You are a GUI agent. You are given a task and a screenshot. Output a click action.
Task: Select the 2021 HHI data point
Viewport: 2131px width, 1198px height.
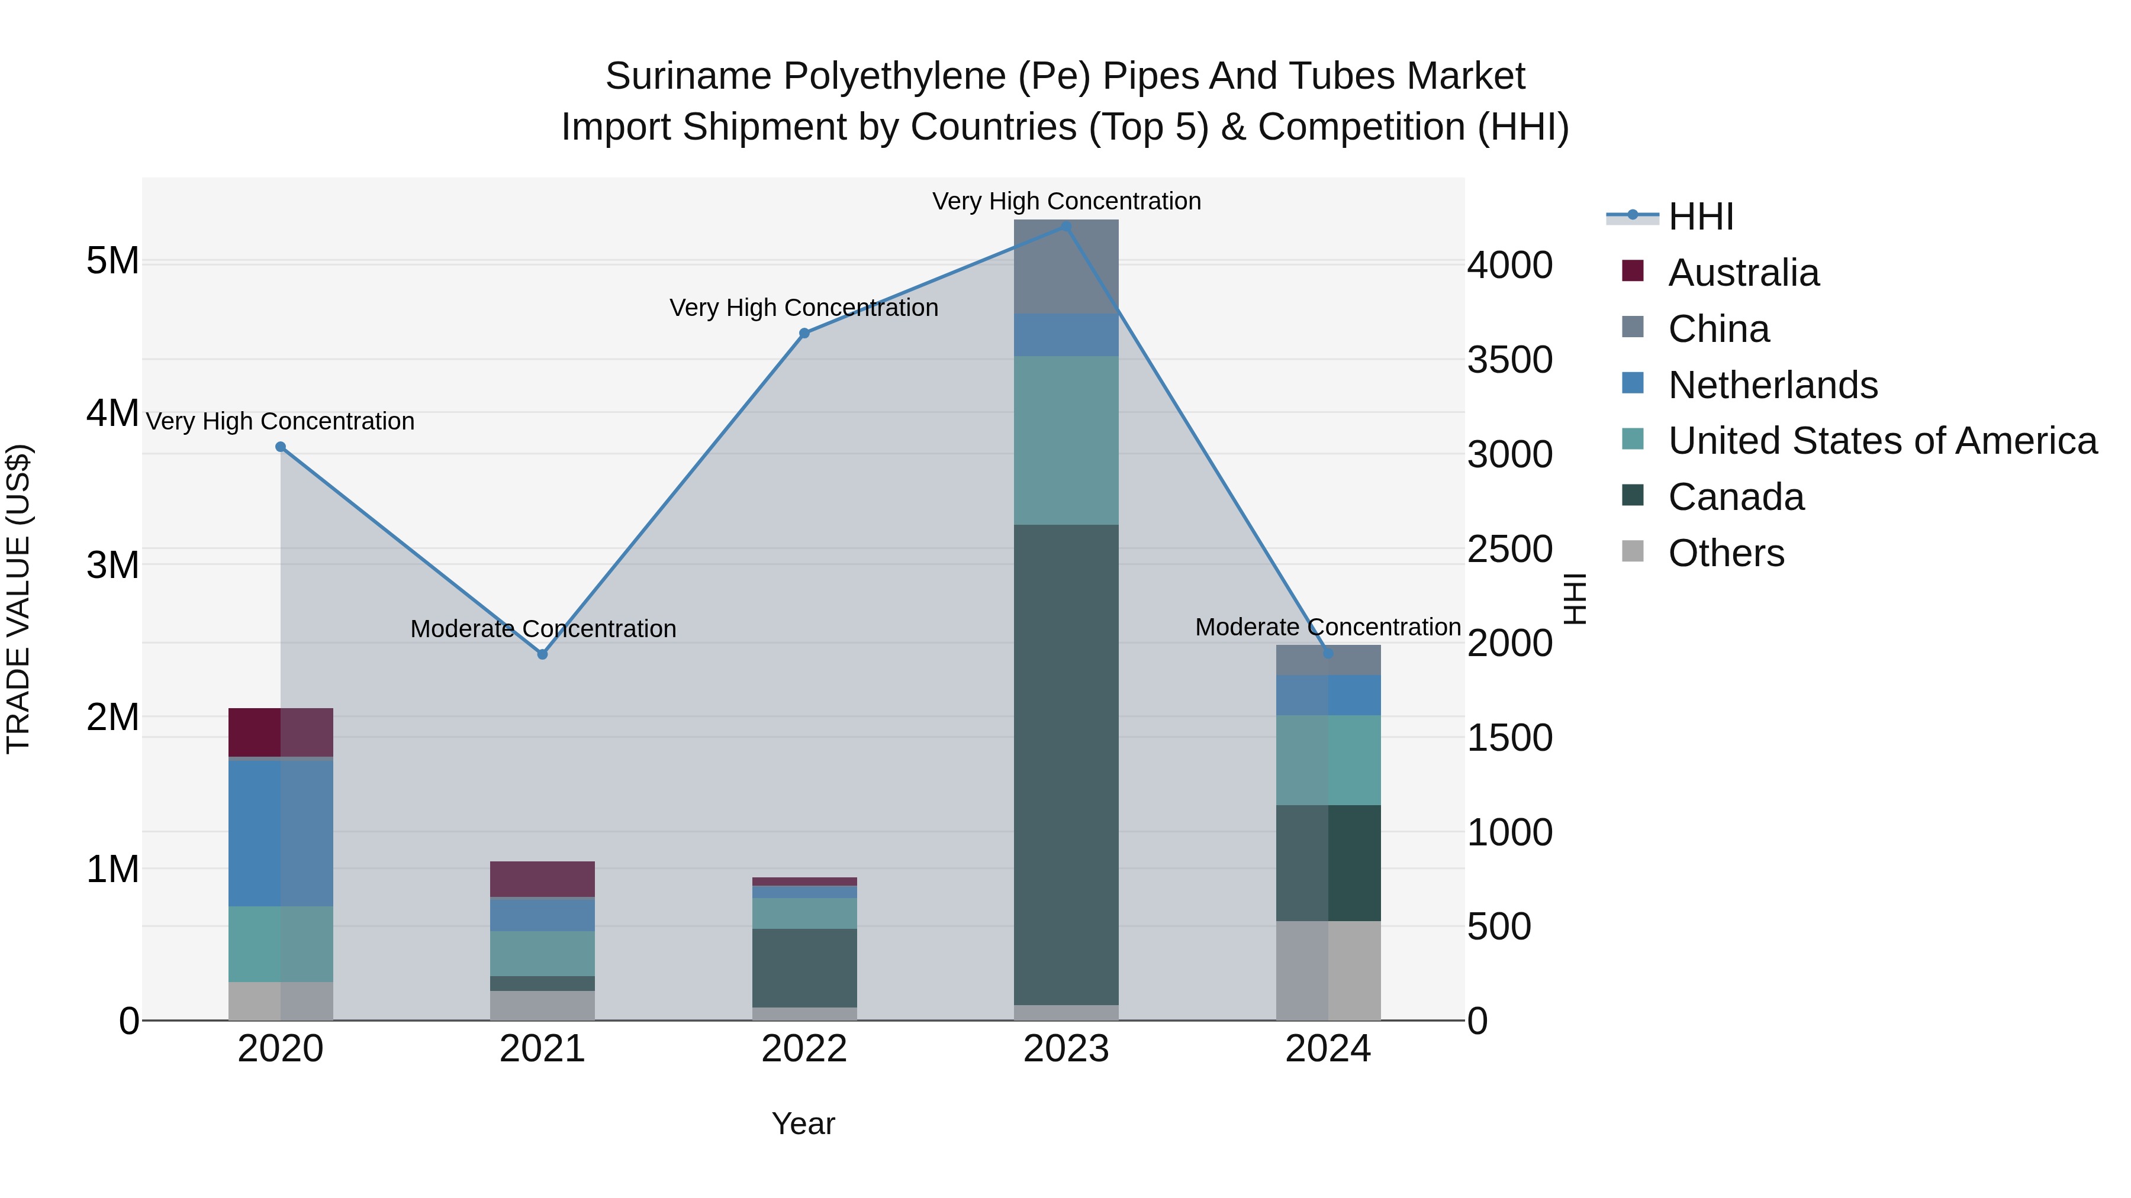[543, 655]
